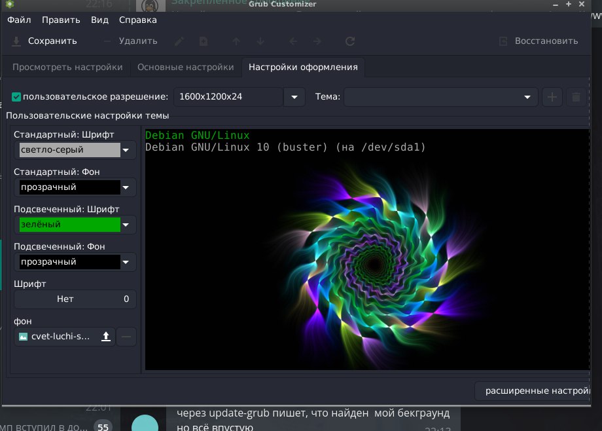The width and height of the screenshot is (602, 431).
Task: Click the 55 unread badge in chat window
Action: pyautogui.click(x=103, y=426)
